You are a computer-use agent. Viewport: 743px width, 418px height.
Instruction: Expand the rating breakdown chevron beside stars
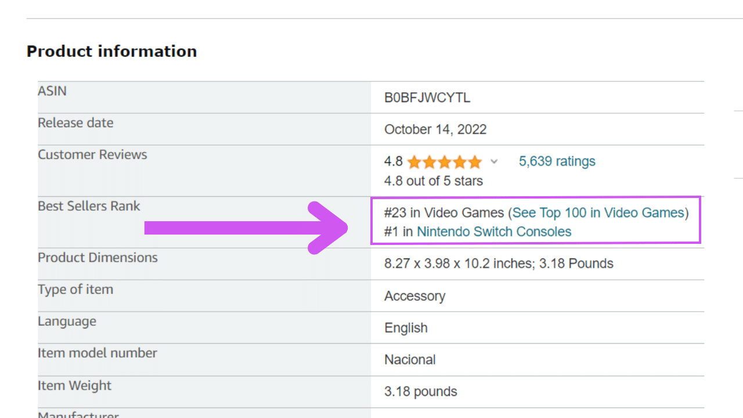pyautogui.click(x=494, y=161)
